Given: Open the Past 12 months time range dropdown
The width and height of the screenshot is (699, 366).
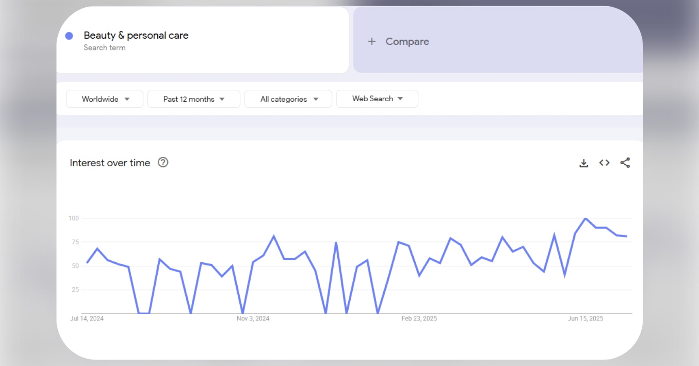Looking at the screenshot, I should pyautogui.click(x=193, y=99).
